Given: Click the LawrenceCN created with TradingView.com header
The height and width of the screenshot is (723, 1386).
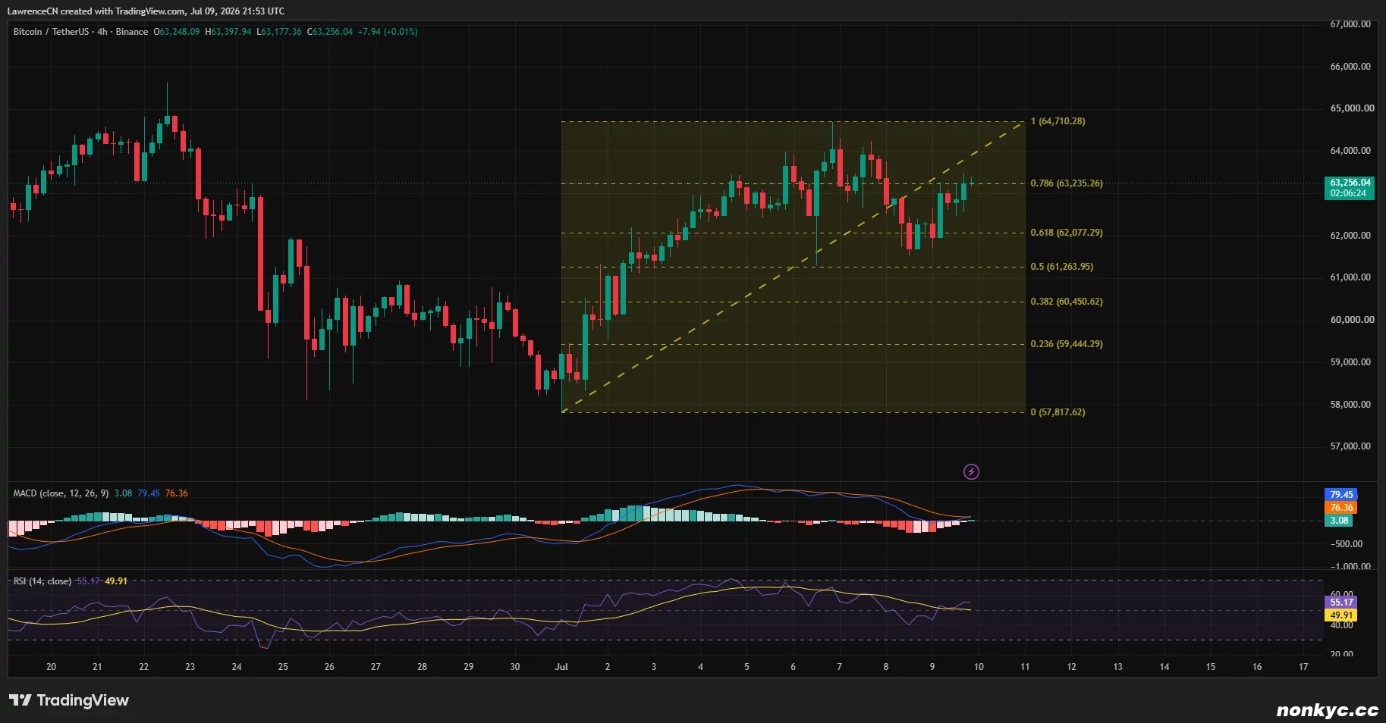Looking at the screenshot, I should click(146, 11).
